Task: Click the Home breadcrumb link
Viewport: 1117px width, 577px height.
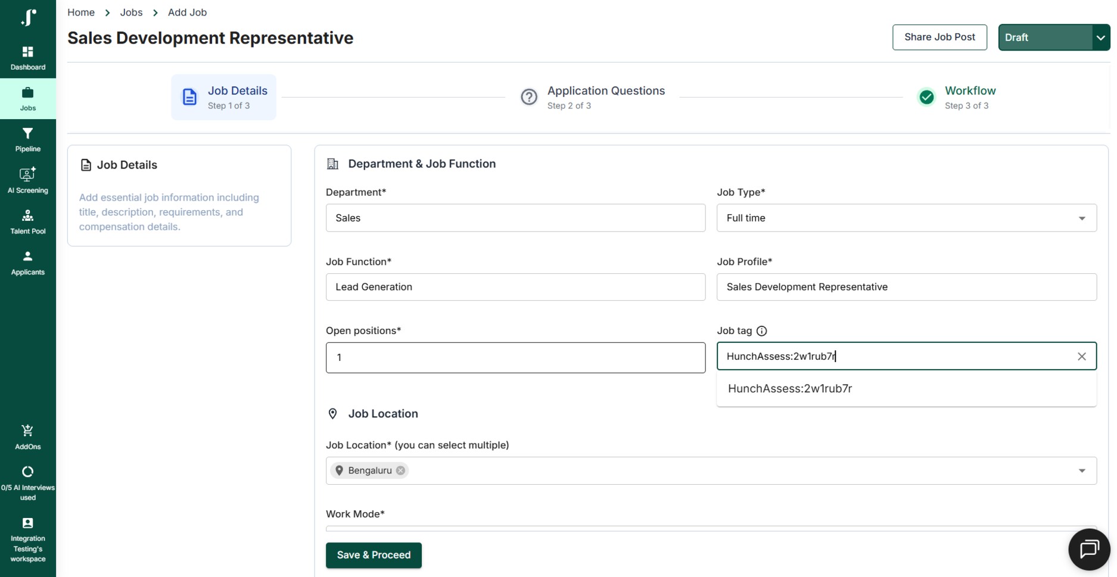Action: click(81, 13)
